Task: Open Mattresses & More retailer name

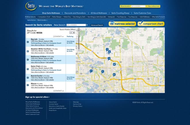Action: click(x=39, y=57)
